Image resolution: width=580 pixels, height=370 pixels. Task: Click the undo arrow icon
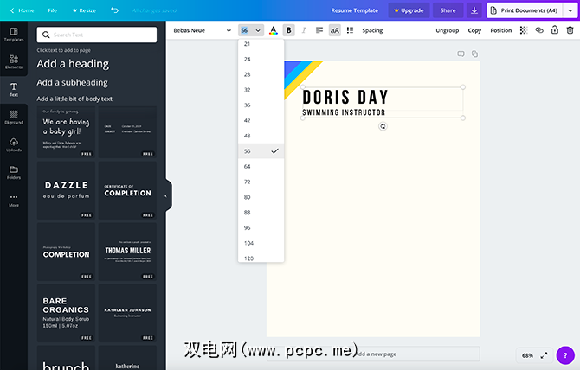click(115, 10)
